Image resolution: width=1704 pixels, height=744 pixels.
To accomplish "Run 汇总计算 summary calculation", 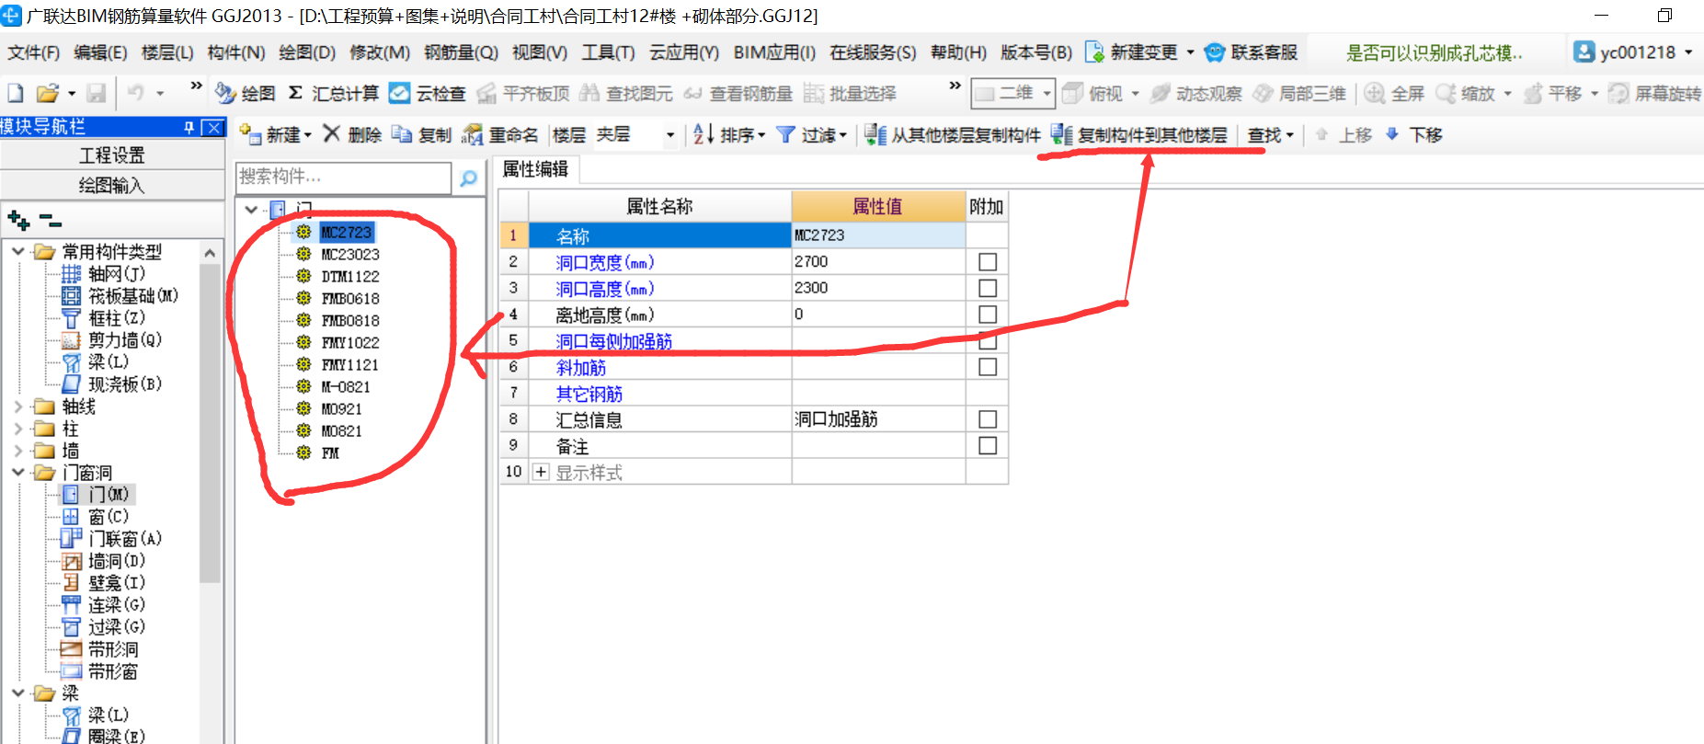I will (x=333, y=93).
